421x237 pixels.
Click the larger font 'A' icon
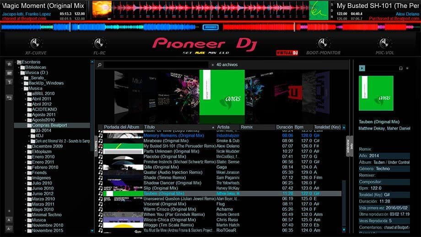pos(9,220)
